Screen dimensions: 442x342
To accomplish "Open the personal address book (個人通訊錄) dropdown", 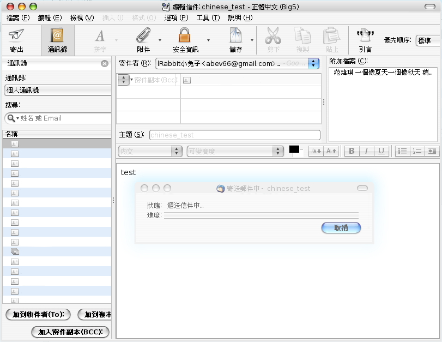I will point(57,91).
